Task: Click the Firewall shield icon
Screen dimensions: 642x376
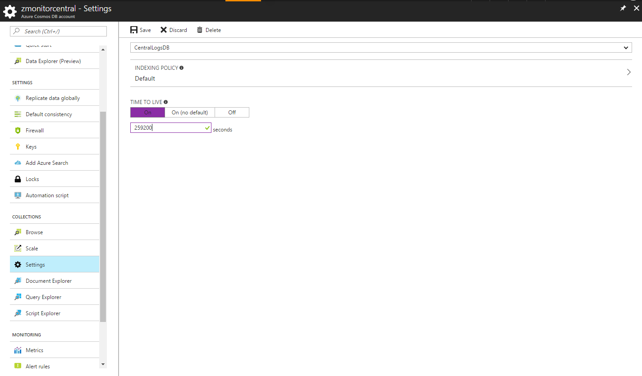Action: [18, 131]
